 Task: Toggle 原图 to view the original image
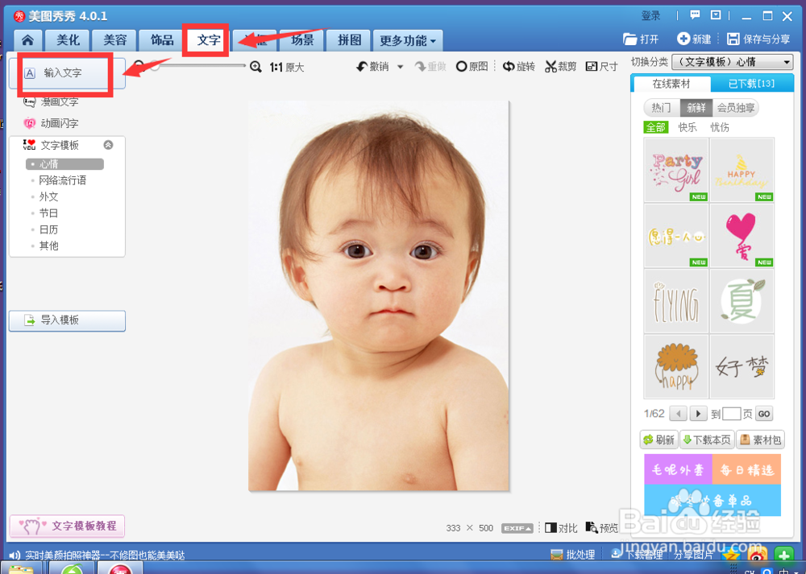pyautogui.click(x=472, y=67)
